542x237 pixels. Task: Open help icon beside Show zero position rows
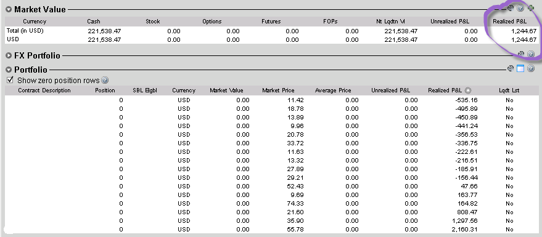[105, 81]
